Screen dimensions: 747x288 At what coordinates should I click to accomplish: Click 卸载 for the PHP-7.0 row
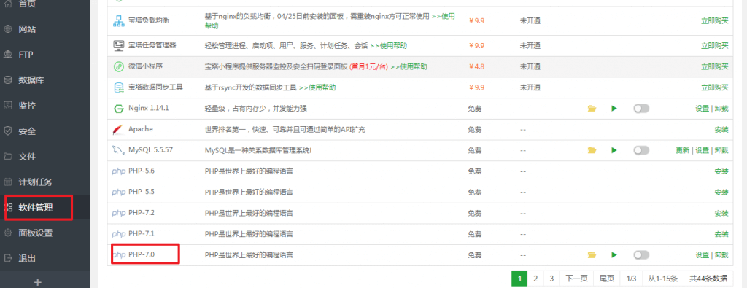[721, 255]
